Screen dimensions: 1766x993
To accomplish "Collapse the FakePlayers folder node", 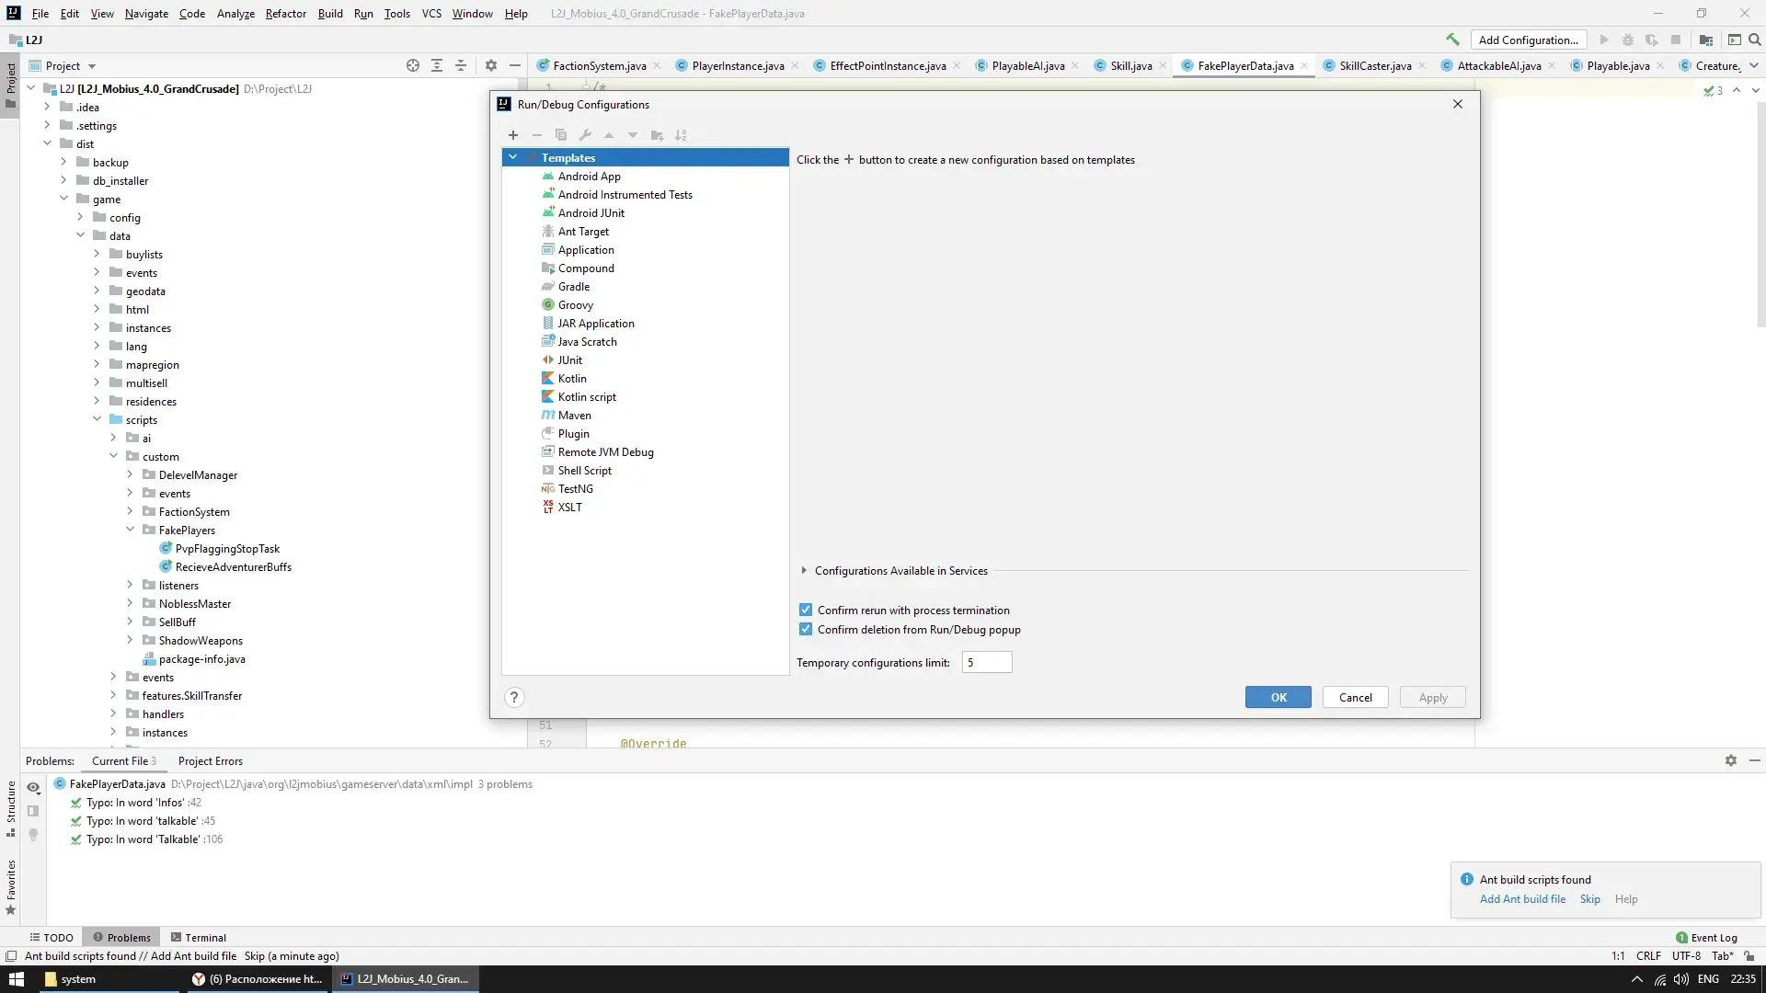I will click(x=130, y=530).
